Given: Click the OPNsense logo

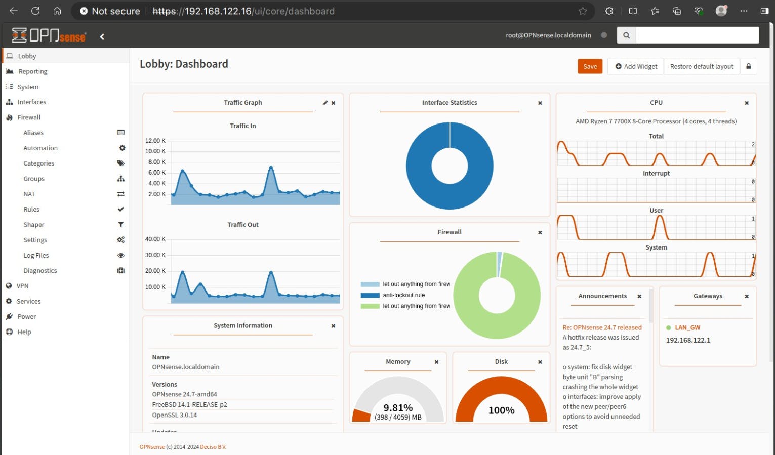Looking at the screenshot, I should tap(49, 35).
